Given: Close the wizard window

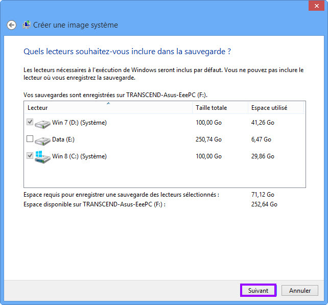Looking at the screenshot, I should pos(316,5).
